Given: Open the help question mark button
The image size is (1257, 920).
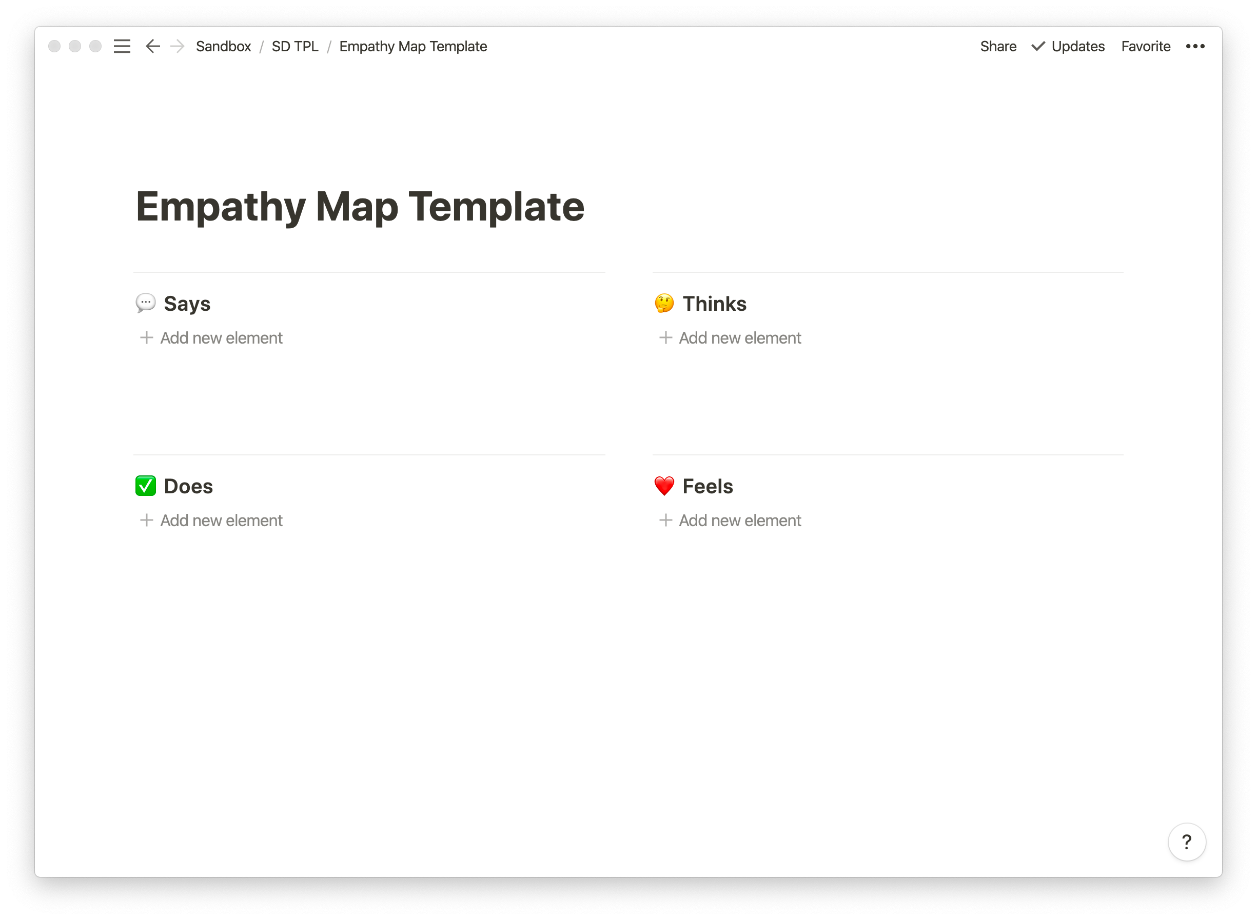Looking at the screenshot, I should pyautogui.click(x=1186, y=842).
